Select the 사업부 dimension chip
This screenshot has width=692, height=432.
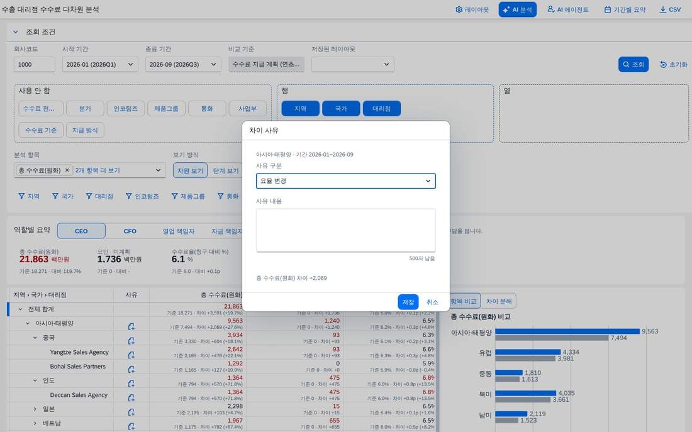coord(248,109)
